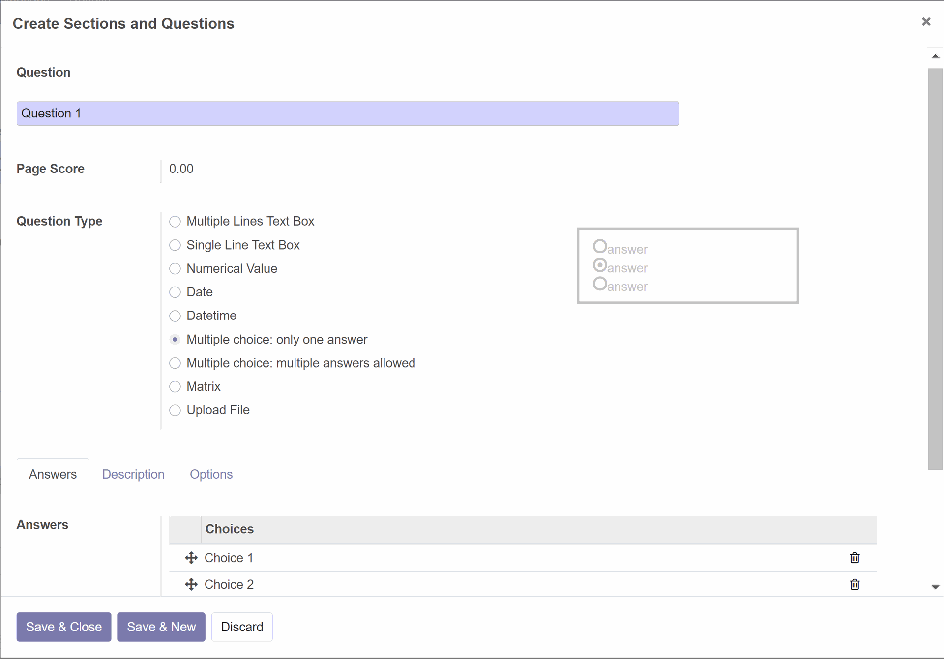Select Upload File question type

(175, 410)
